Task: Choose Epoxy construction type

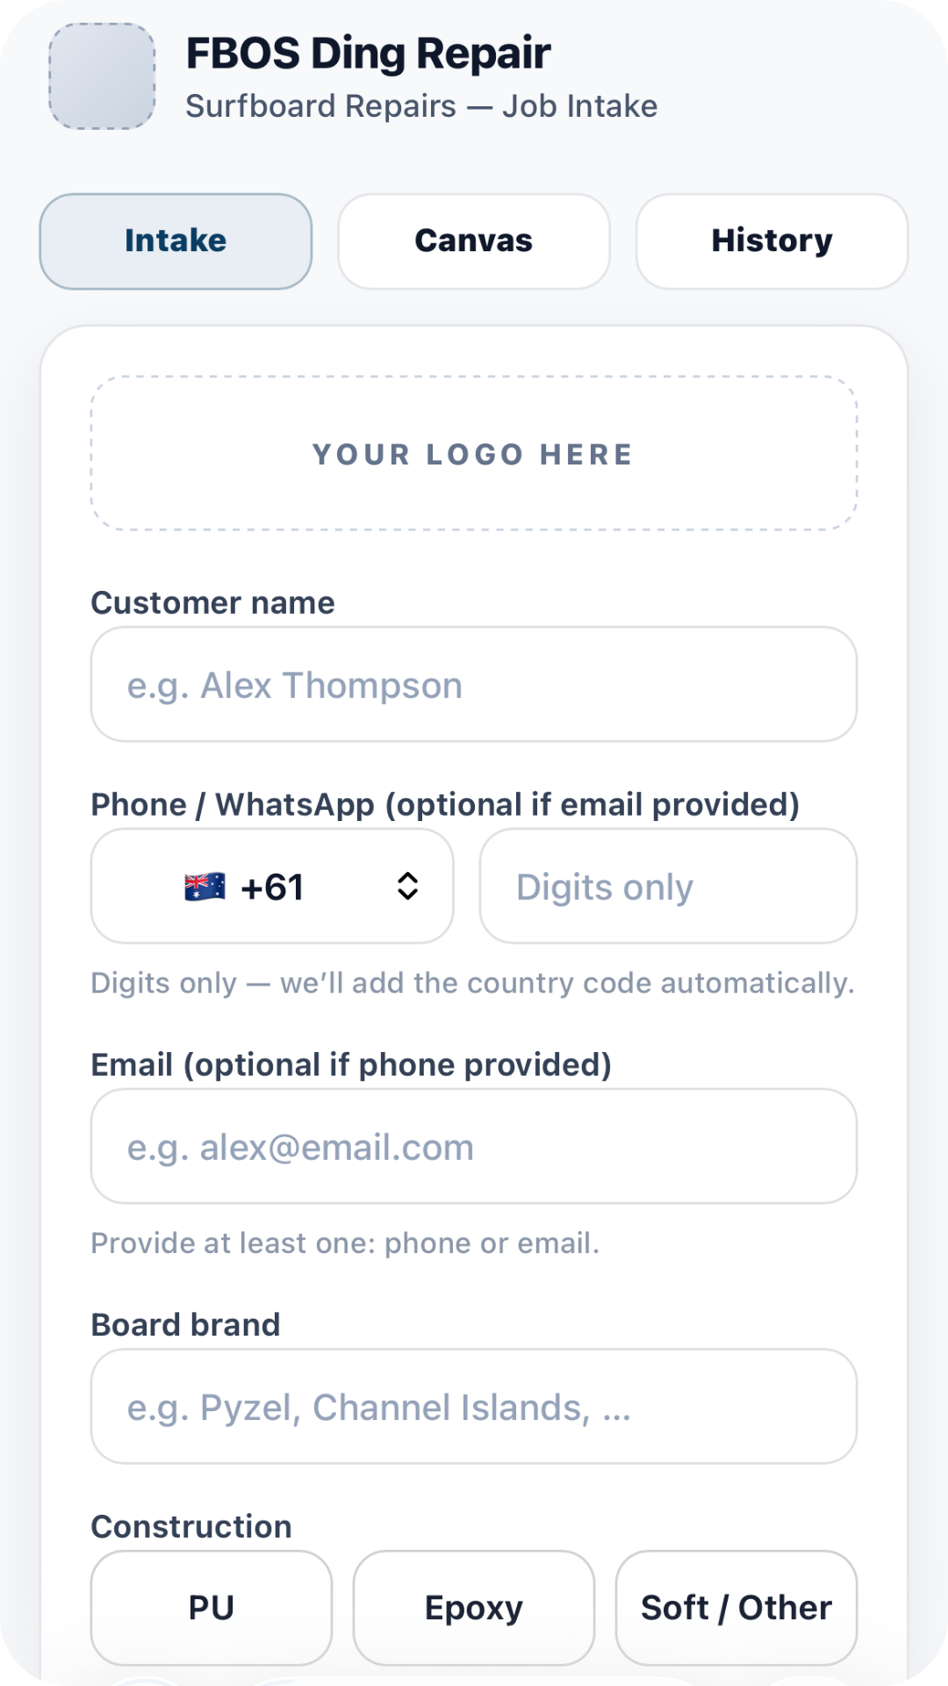Action: 474,1607
